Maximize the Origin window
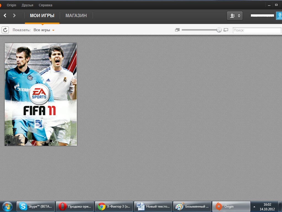The image size is (282, 212). coord(276,5)
